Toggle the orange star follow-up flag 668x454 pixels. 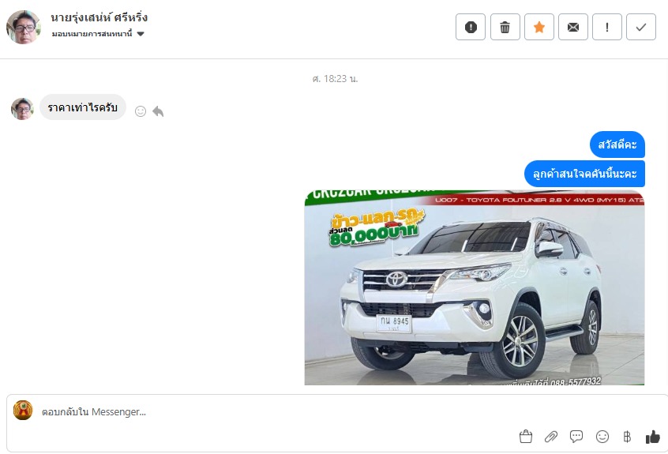[x=539, y=28]
